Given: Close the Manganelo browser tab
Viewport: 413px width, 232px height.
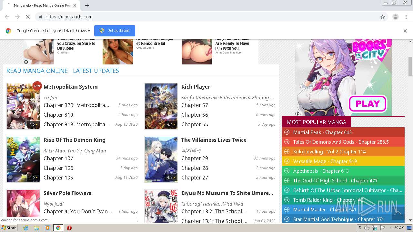Looking at the screenshot, I should 75,5.
